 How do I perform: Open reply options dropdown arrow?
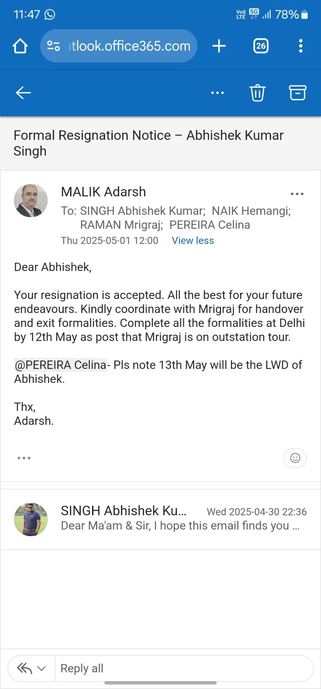[x=42, y=668]
